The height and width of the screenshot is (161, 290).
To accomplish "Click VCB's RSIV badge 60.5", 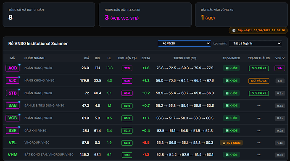I will (x=127, y=118).
